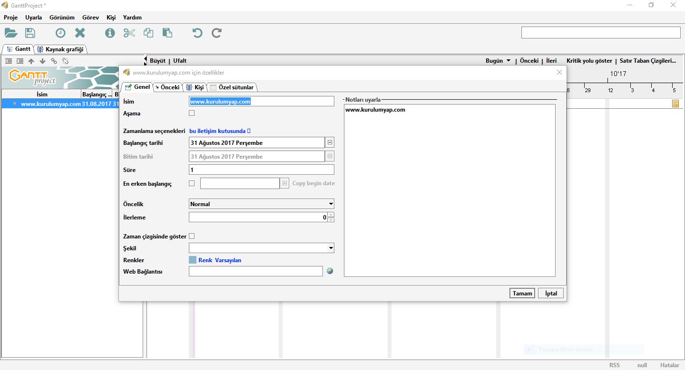Open the Görünüm menu
The image size is (685, 370).
(x=62, y=18)
